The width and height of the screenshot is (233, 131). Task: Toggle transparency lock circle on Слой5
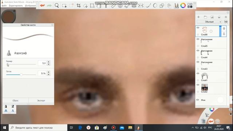pyautogui.click(x=198, y=46)
